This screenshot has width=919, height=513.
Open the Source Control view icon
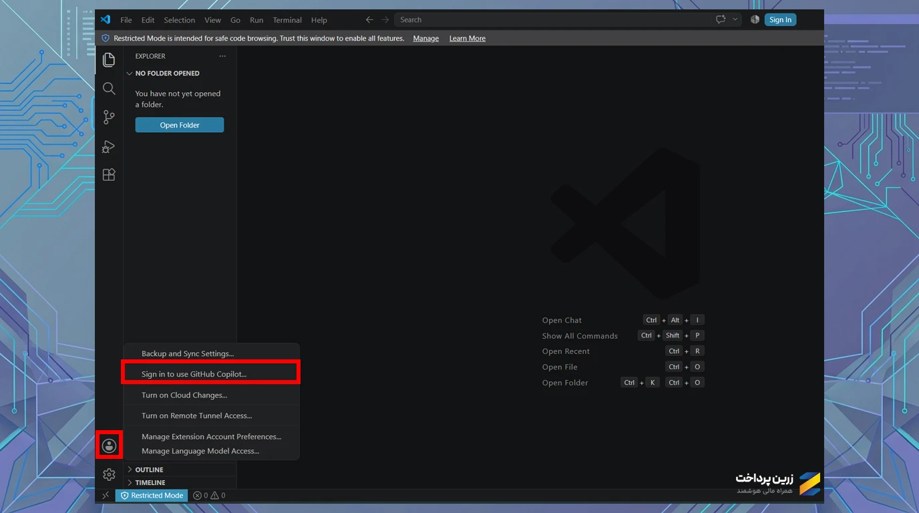click(109, 117)
